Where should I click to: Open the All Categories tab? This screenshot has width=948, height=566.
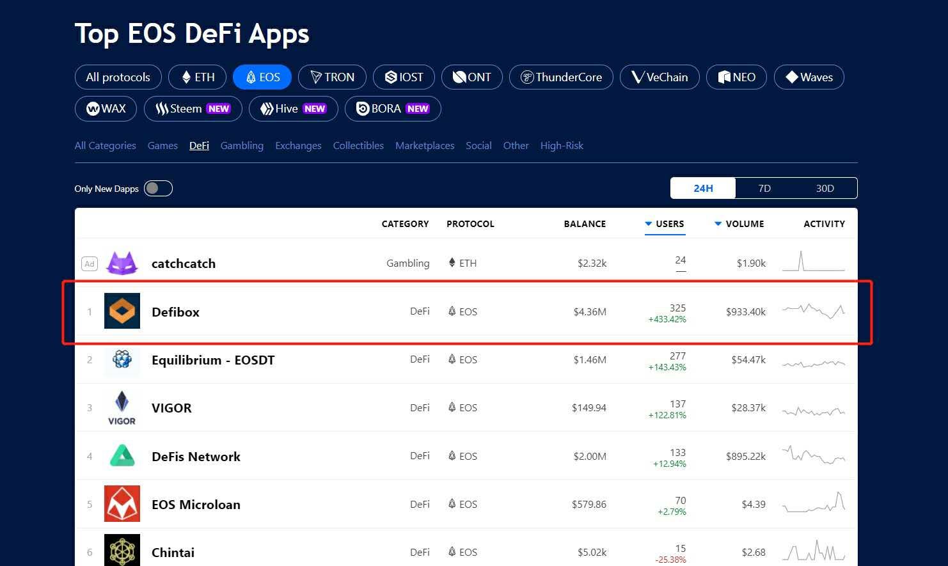[x=106, y=145]
